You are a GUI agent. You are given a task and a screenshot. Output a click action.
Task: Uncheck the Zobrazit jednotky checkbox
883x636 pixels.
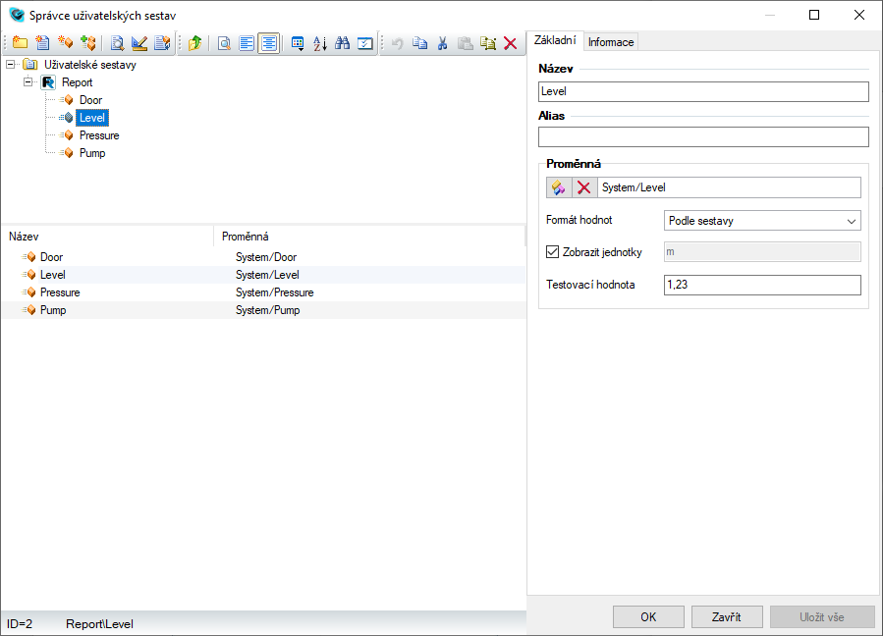coord(552,252)
